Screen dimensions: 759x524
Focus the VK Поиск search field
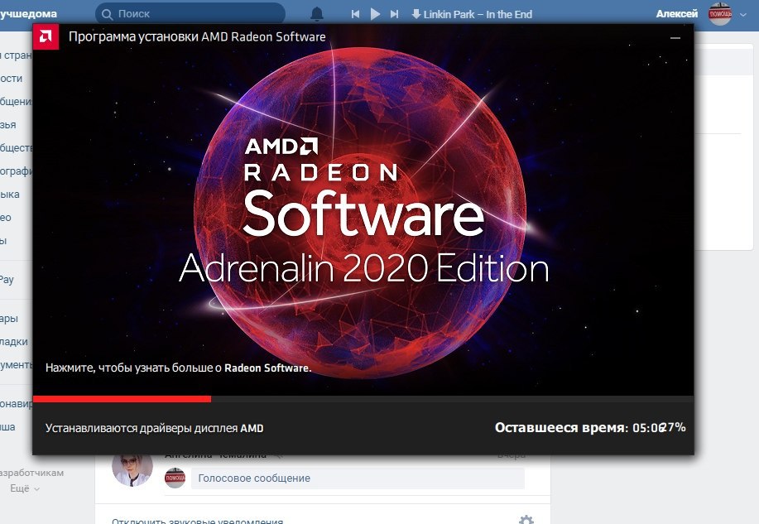[190, 13]
